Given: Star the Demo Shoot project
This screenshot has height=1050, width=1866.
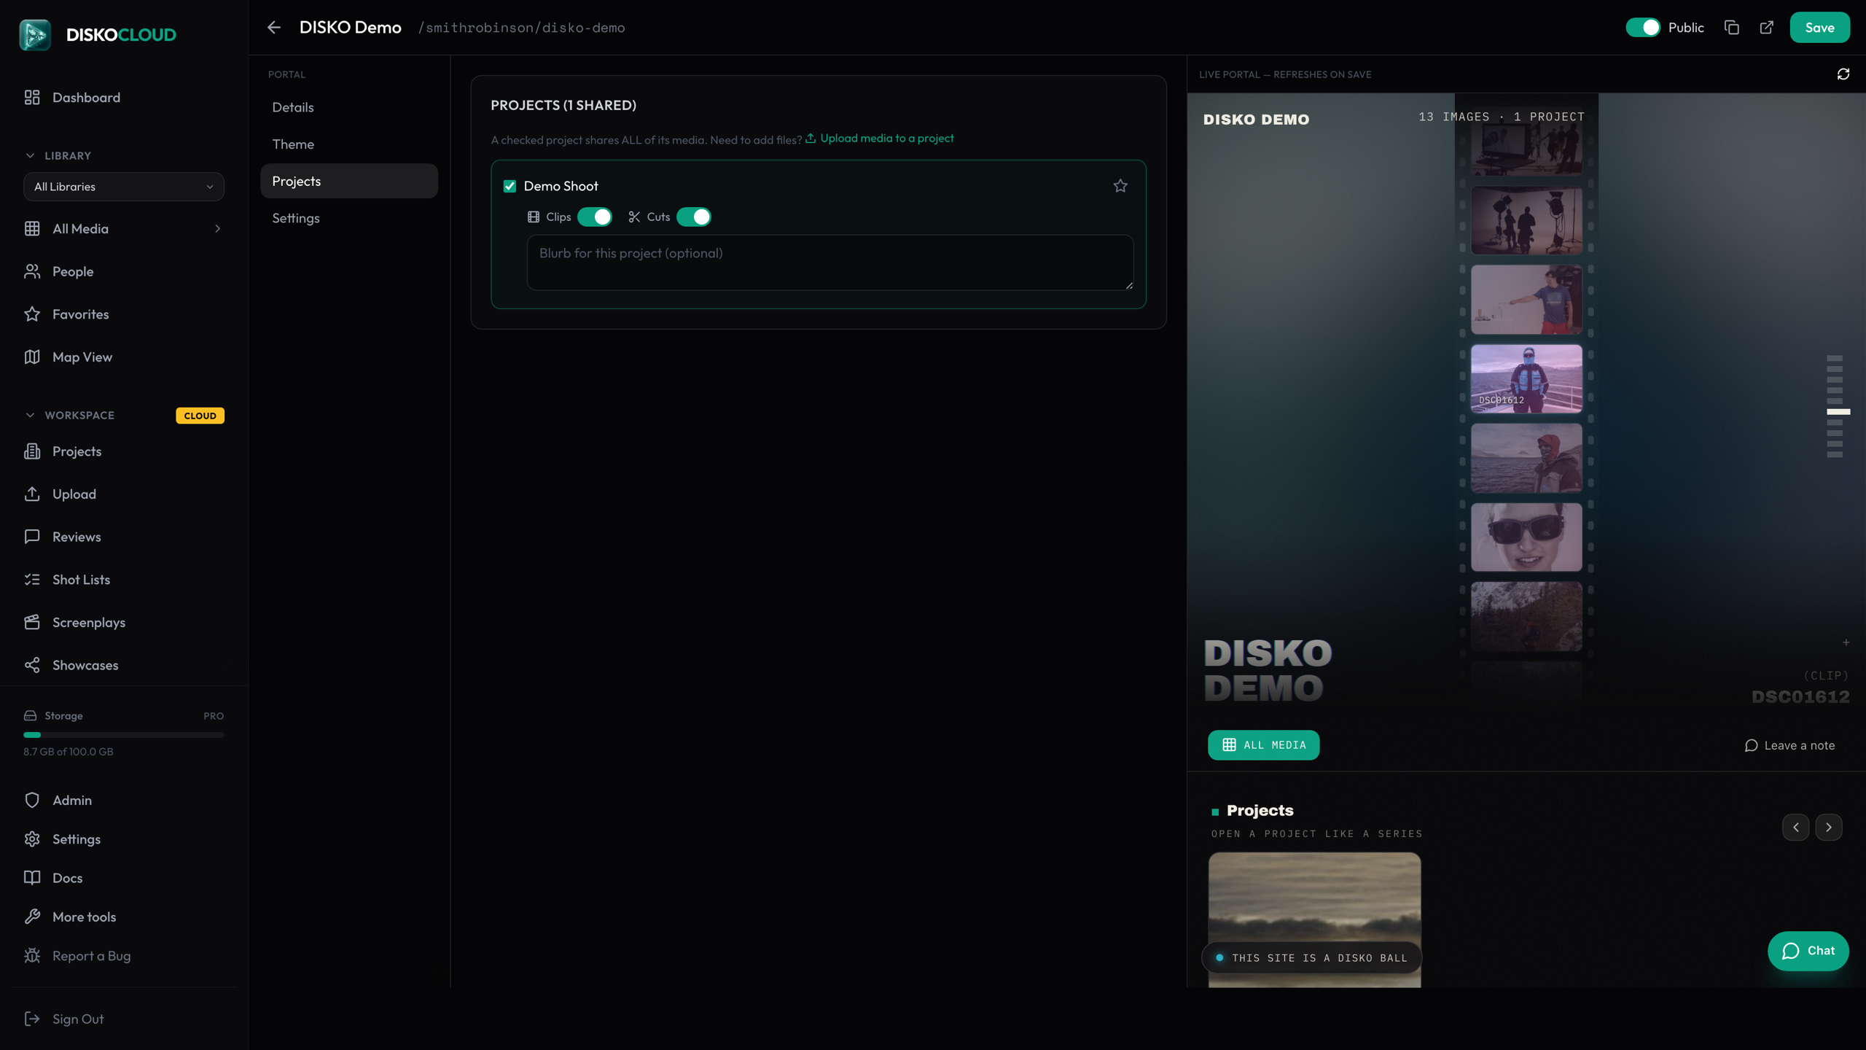Looking at the screenshot, I should pos(1120,186).
